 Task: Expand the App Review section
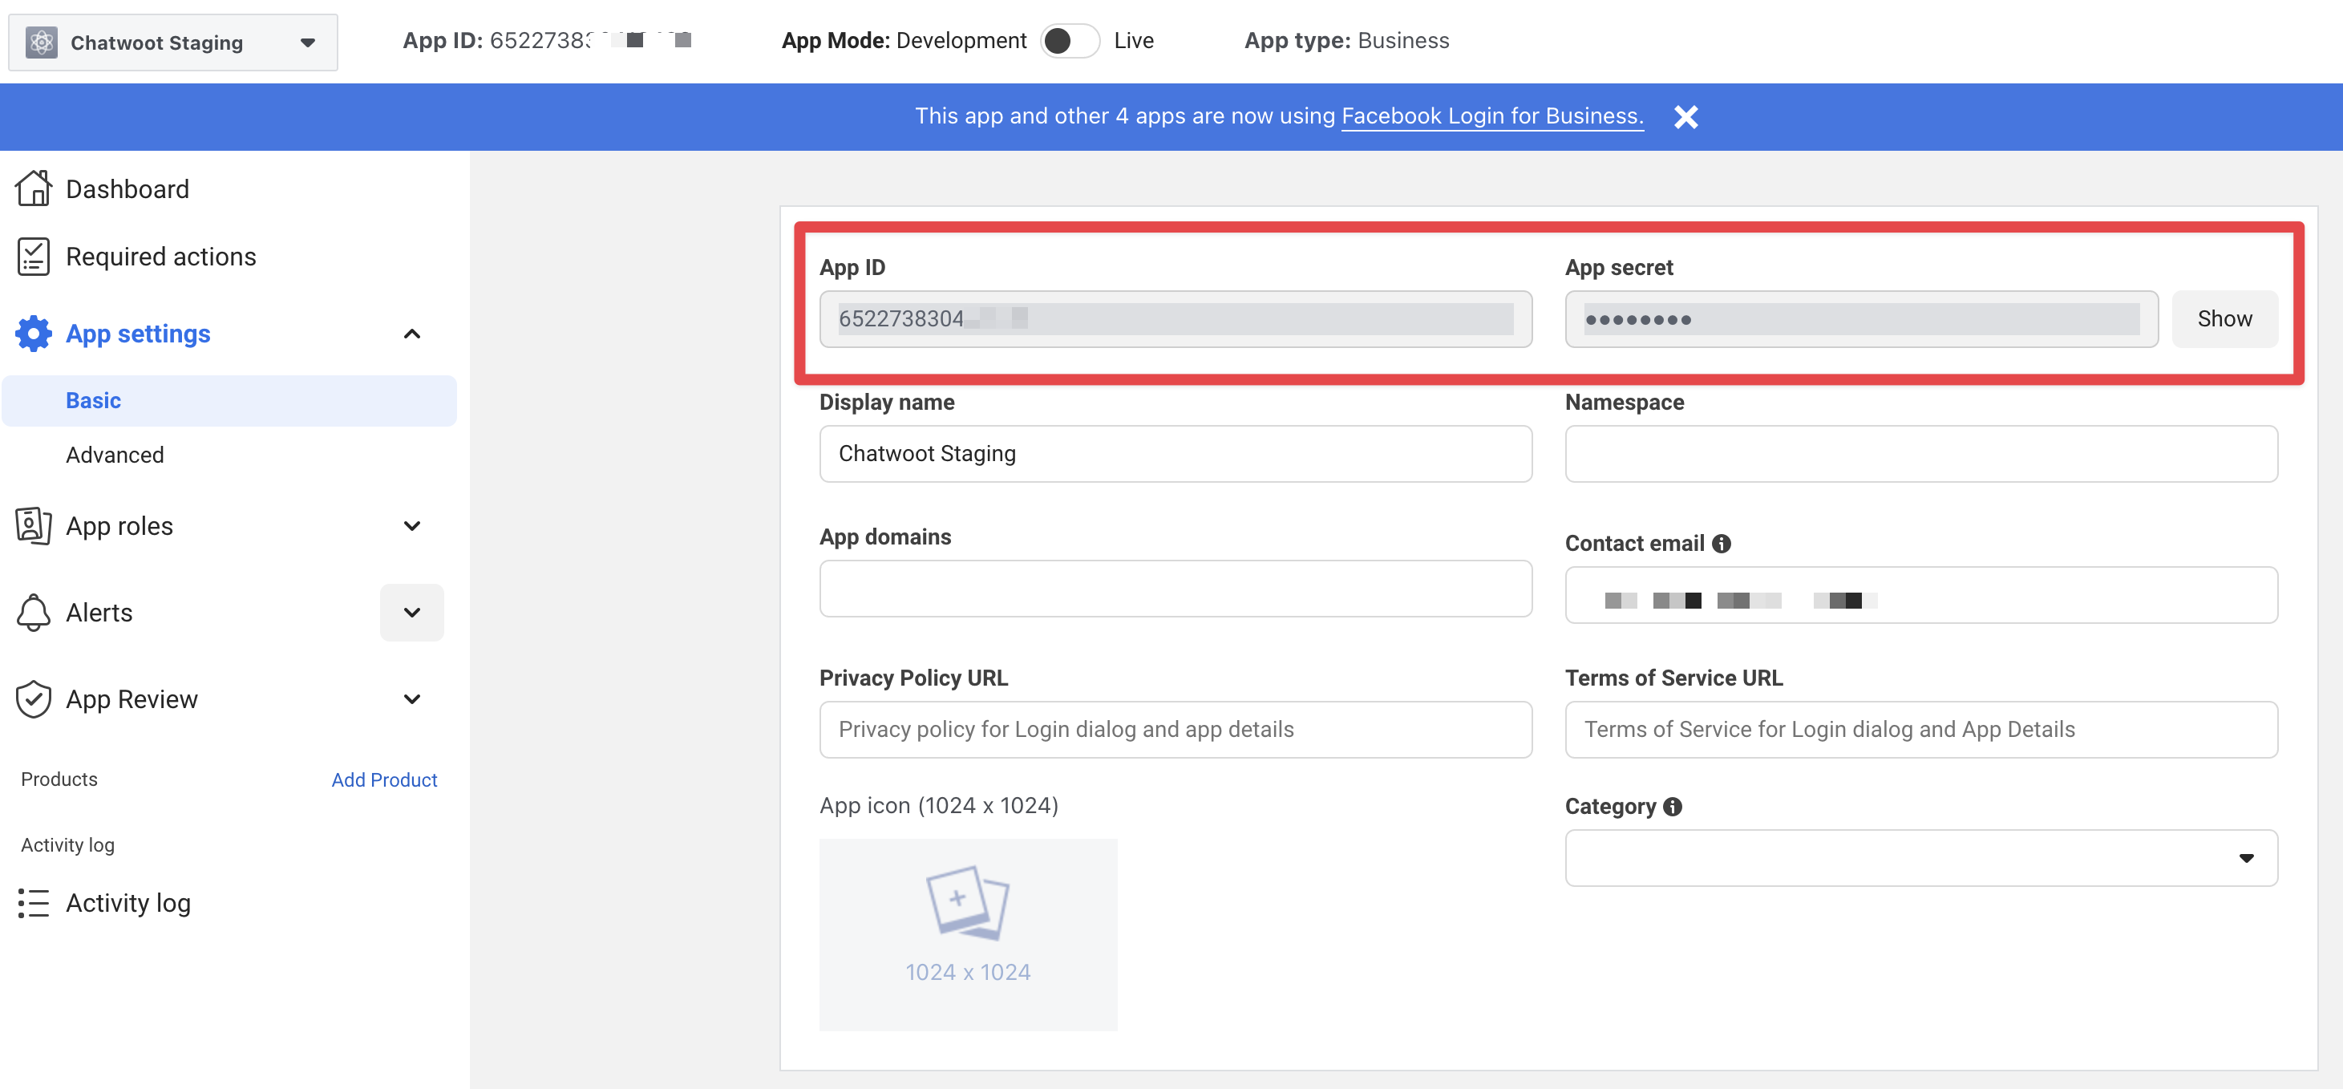(x=412, y=698)
